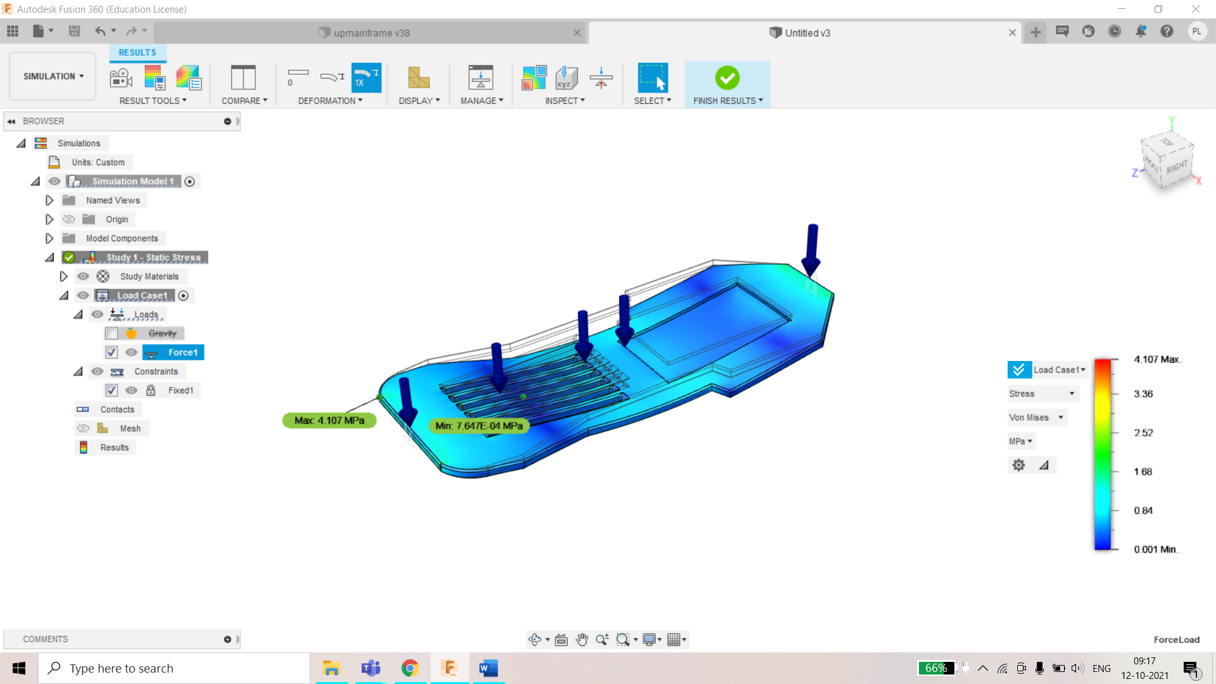Screen dimensions: 1216x684
Task: Open the MPa units dropdown in legend
Action: point(1020,441)
